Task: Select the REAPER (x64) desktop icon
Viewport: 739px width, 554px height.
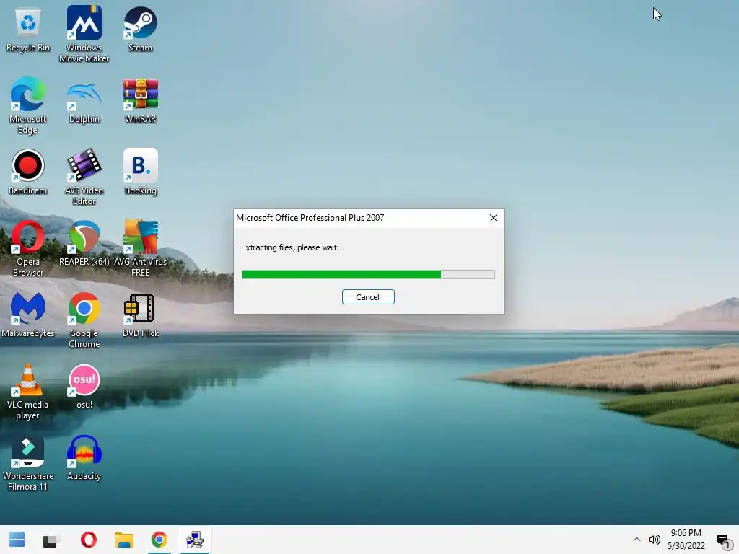Action: pos(84,244)
